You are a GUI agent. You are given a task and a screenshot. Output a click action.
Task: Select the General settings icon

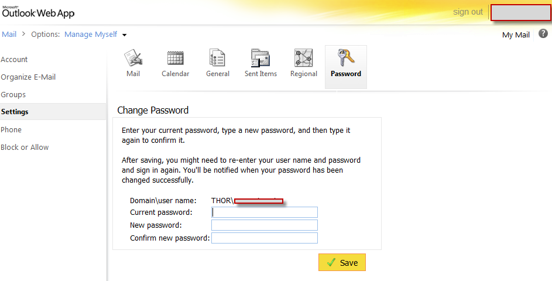[217, 59]
